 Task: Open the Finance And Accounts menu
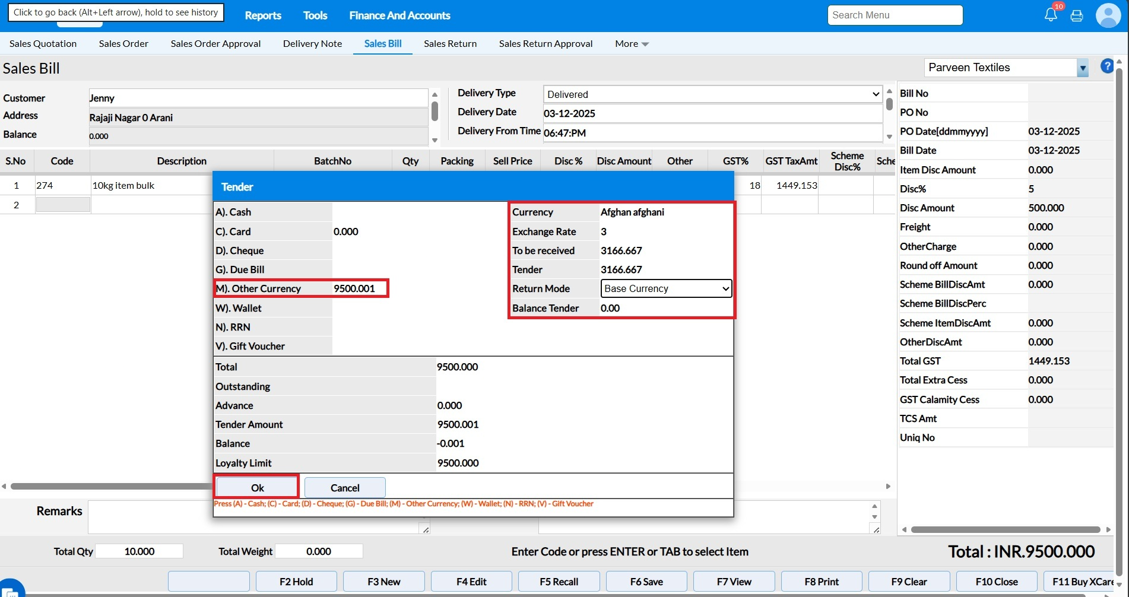(x=399, y=15)
